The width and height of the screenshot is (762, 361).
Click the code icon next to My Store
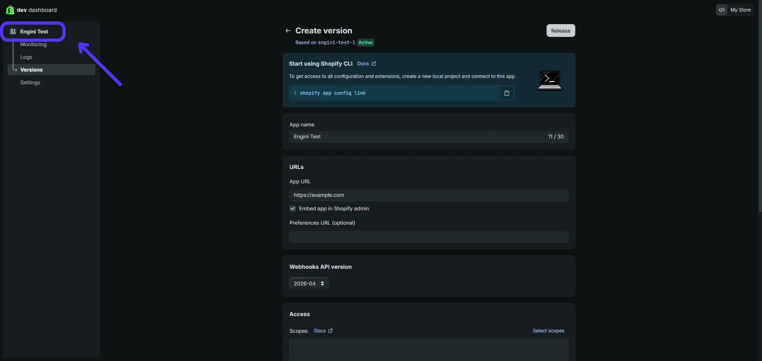722,10
